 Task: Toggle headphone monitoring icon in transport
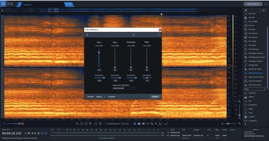pos(26,133)
